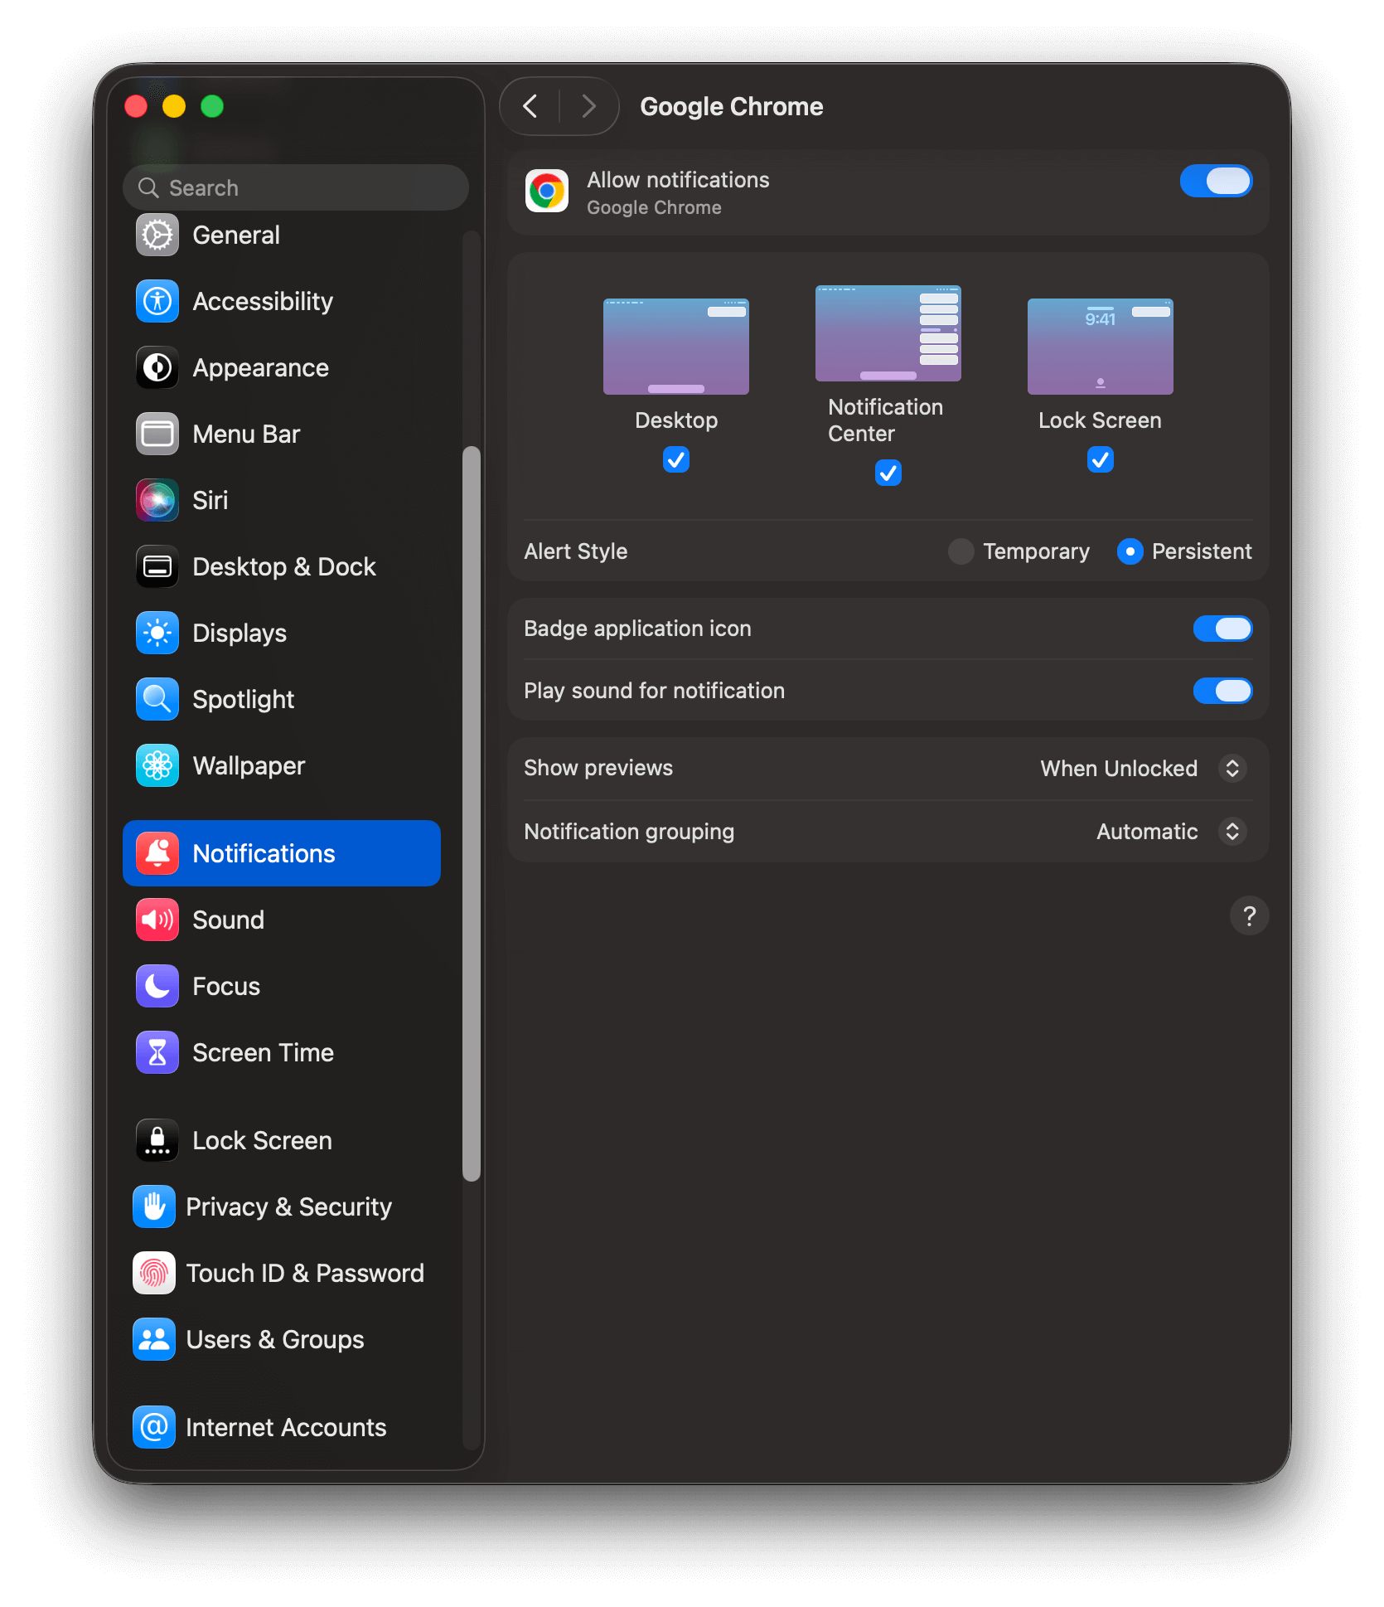This screenshot has height=1607, width=1384.
Task: Click the search magnifier icon
Action: 148,188
